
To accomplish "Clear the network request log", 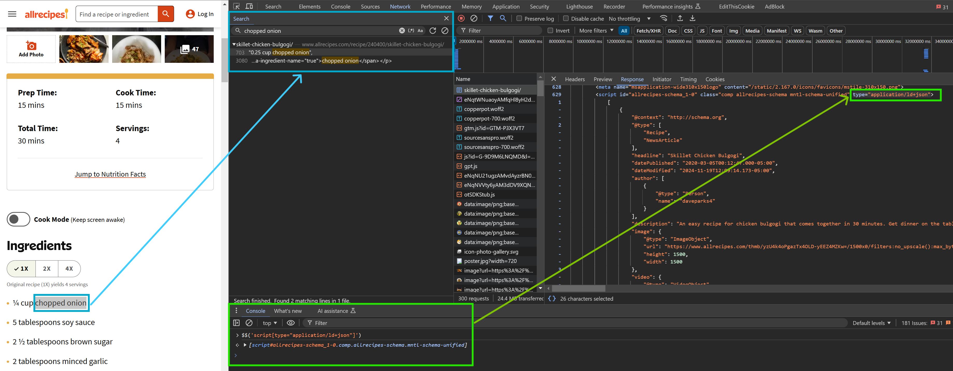I will click(474, 18).
